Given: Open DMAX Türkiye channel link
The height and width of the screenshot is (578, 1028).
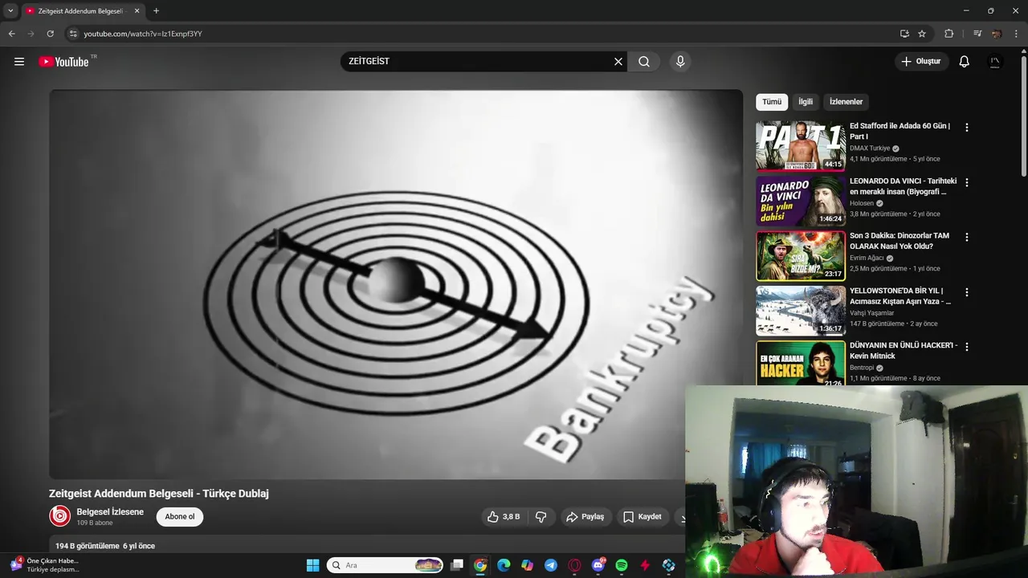Looking at the screenshot, I should [870, 149].
